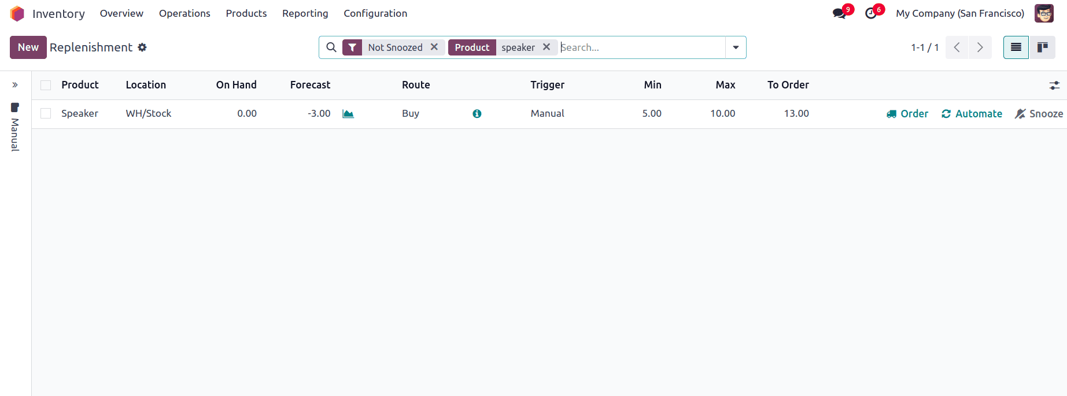Click the New button

click(x=28, y=47)
